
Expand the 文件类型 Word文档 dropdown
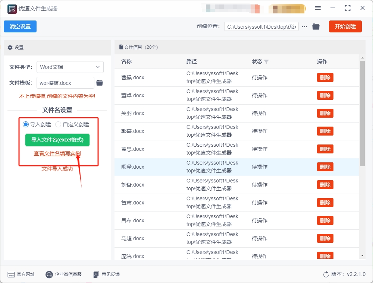(70, 67)
